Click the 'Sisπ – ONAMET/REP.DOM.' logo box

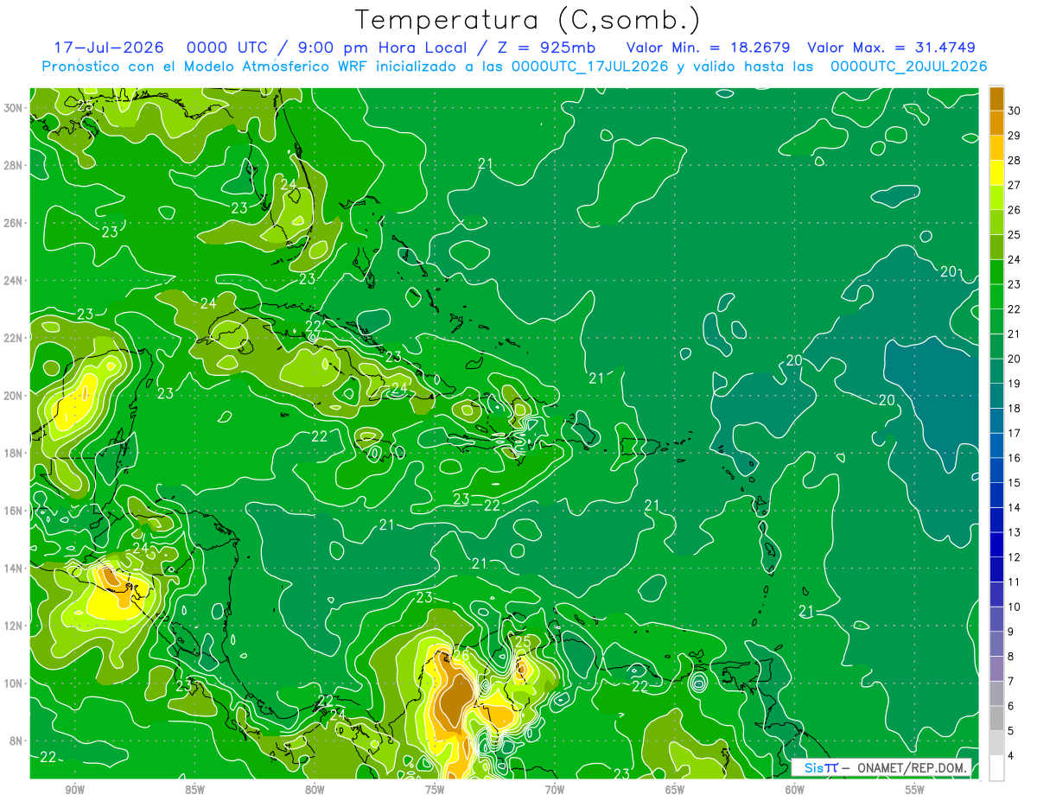click(881, 767)
